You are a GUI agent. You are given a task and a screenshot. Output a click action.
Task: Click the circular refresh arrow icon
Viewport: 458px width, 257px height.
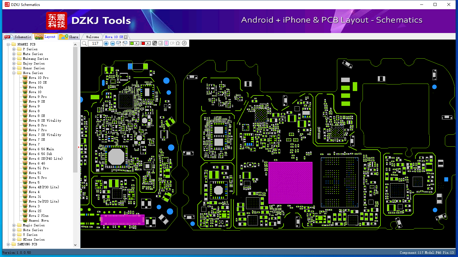click(x=184, y=43)
